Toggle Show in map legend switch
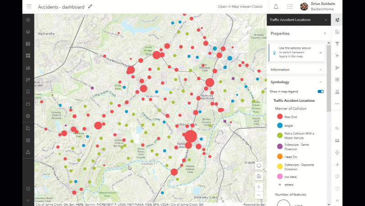The width and height of the screenshot is (365, 206). click(x=321, y=91)
